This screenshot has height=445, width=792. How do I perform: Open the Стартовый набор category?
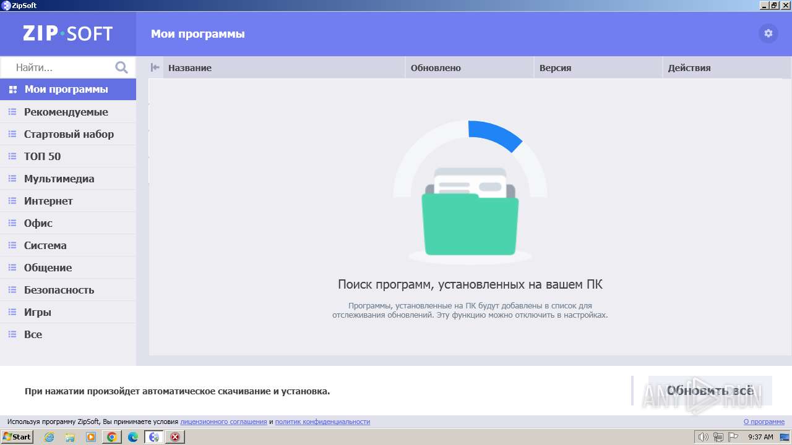tap(68, 134)
